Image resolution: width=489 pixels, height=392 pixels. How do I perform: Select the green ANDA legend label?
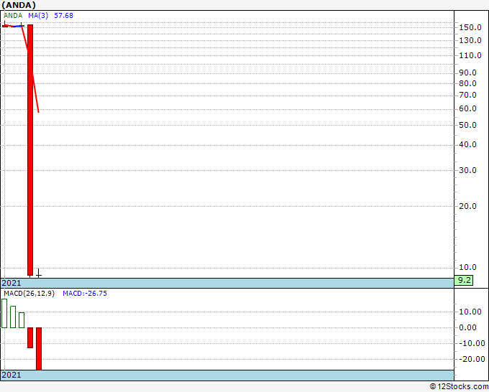[x=13, y=16]
